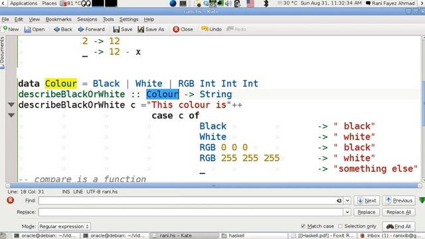The height and width of the screenshot is (239, 425).
Task: Switch to the Inbox taskbar item
Action: point(392,236)
